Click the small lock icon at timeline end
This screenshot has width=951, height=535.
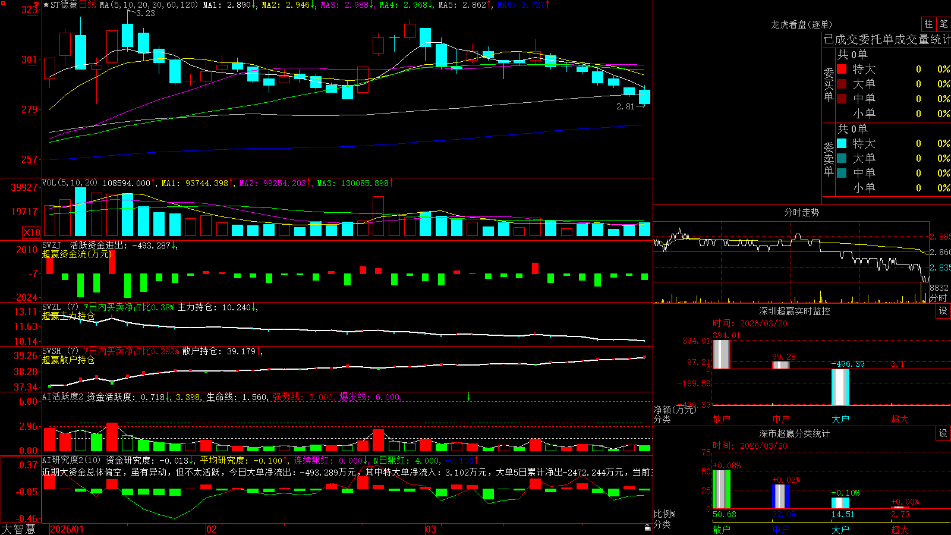(647, 527)
